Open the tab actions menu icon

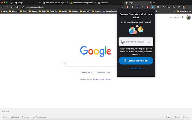(11, 3)
